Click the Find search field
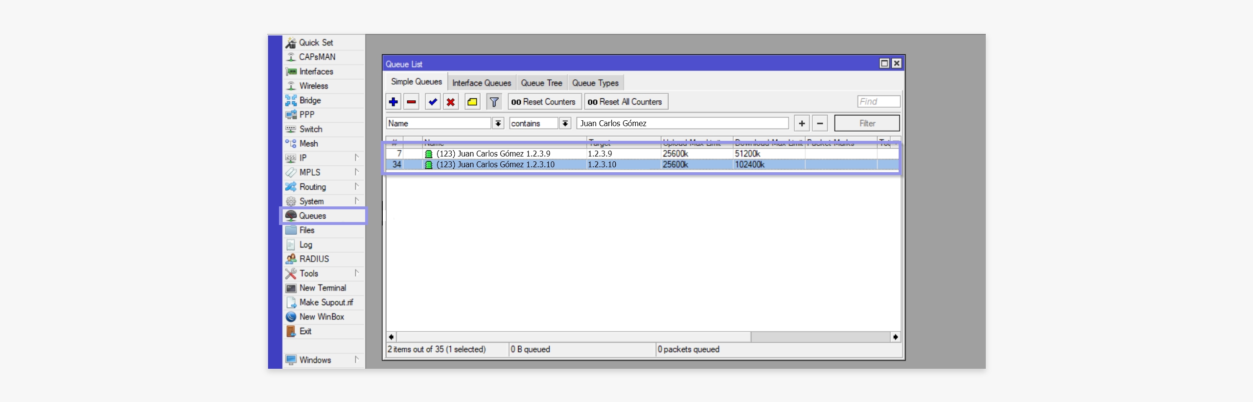This screenshot has width=1253, height=402. (879, 101)
